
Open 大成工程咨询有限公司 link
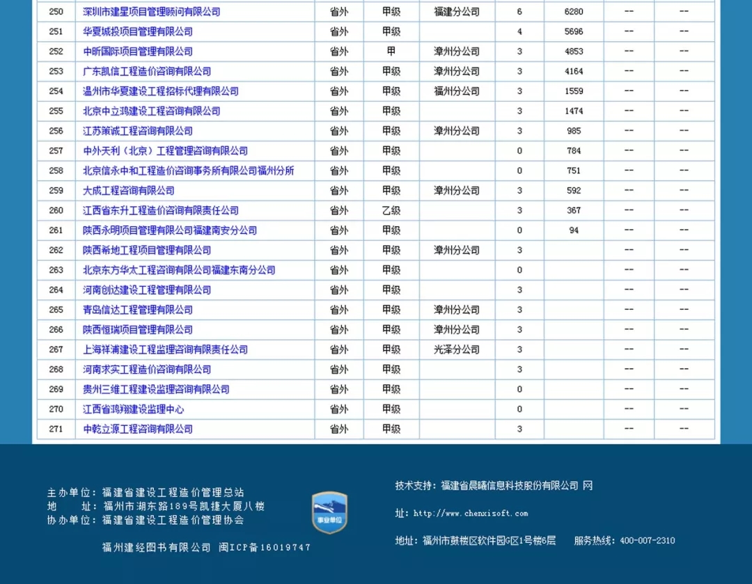[x=129, y=190]
